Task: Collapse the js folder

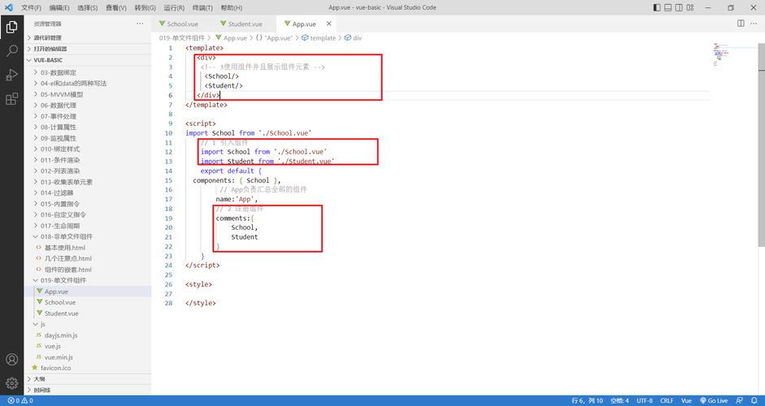Action: (88, 324)
